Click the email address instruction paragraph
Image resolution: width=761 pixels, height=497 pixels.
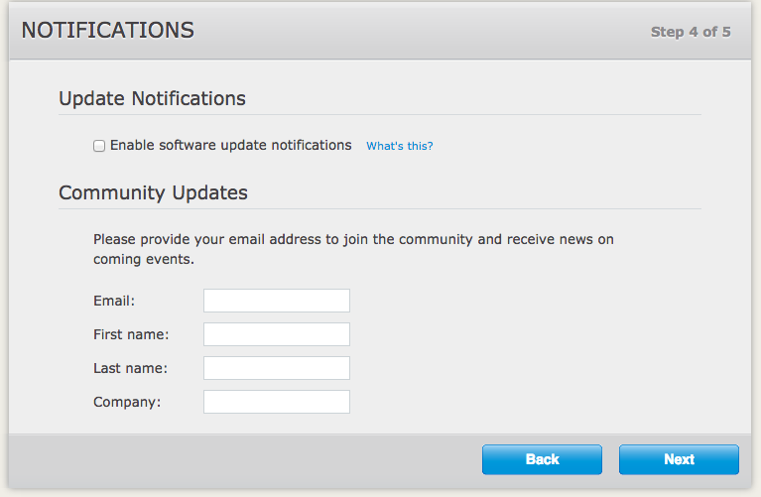point(353,249)
